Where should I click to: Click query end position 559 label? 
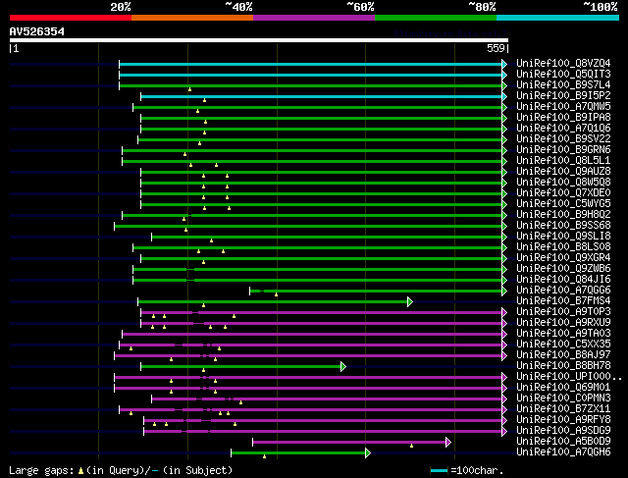click(496, 48)
